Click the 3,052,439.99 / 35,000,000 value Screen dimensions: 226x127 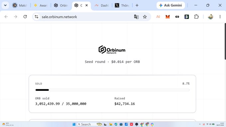[x=61, y=104]
